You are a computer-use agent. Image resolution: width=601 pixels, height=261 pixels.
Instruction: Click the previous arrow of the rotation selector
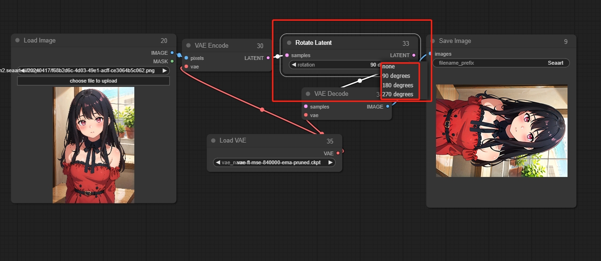[x=294, y=65]
